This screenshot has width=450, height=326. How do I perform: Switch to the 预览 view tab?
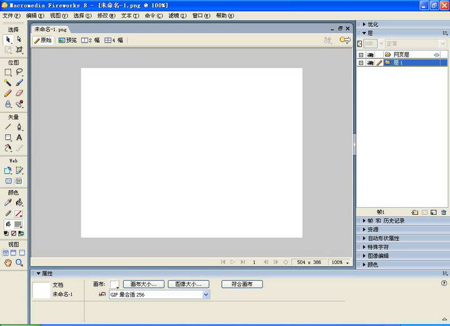click(x=67, y=40)
